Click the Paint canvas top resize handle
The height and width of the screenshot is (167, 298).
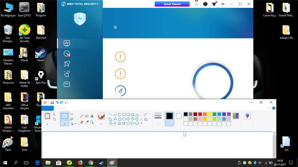[x=185, y=134]
